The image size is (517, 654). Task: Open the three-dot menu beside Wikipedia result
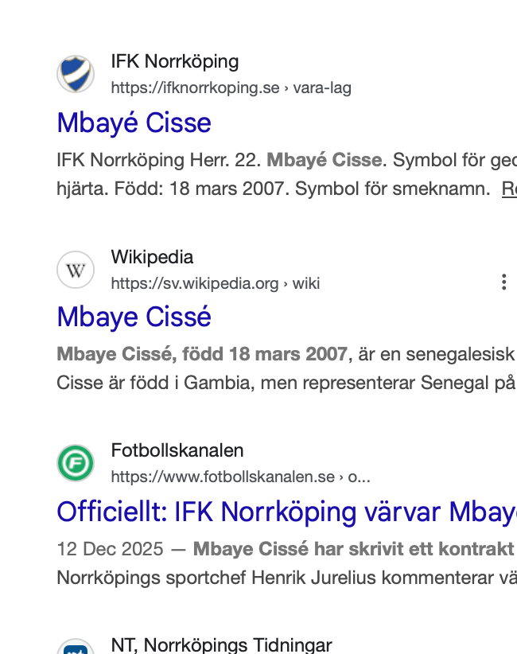[x=503, y=282]
